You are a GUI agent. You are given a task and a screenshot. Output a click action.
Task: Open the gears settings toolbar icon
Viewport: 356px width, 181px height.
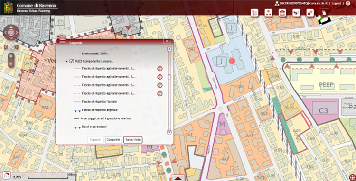(310, 13)
